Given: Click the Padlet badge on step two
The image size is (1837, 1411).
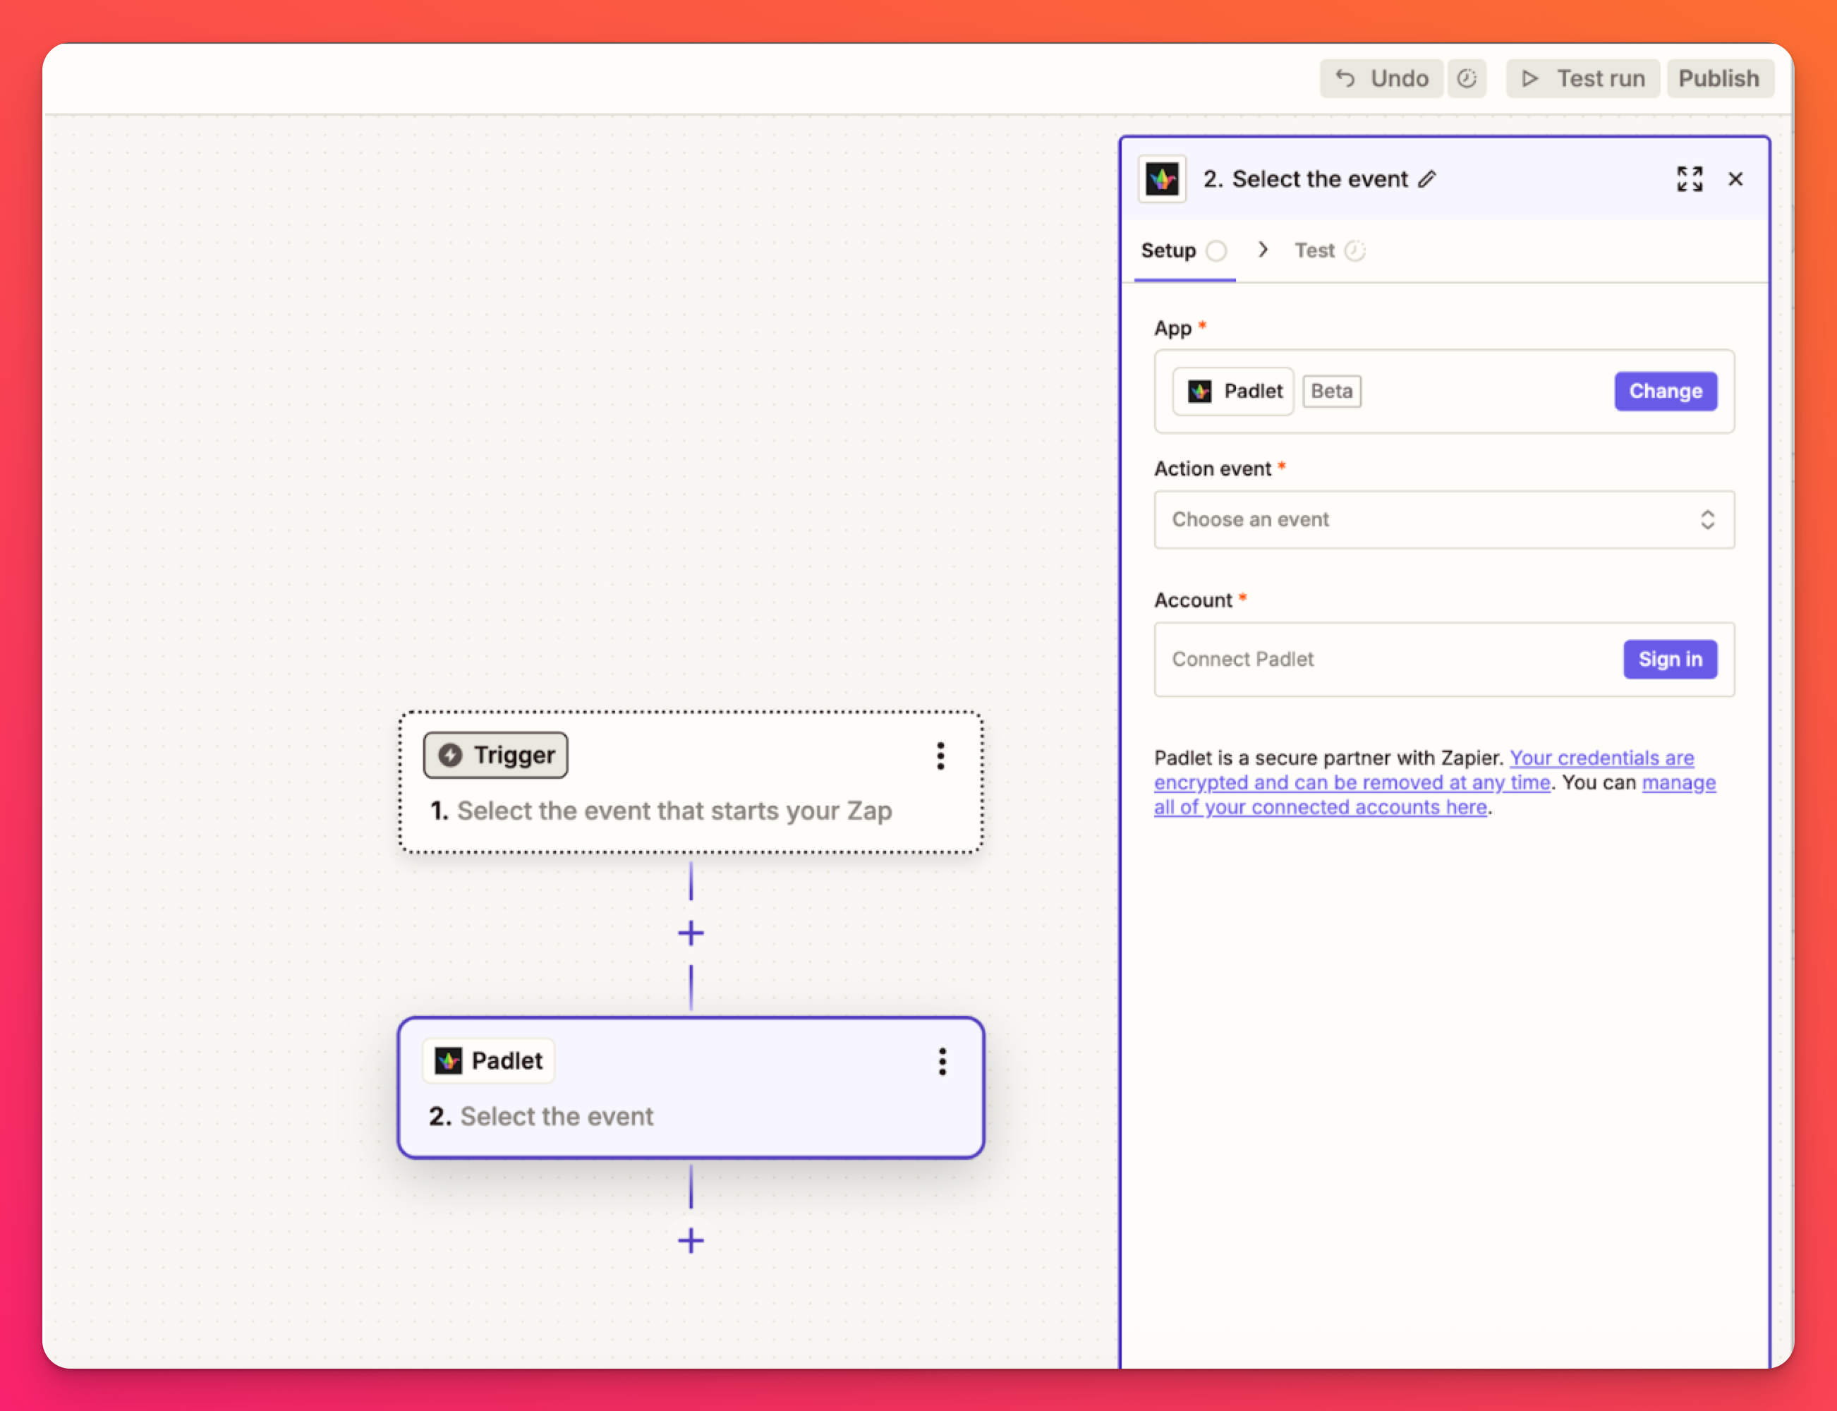Looking at the screenshot, I should click(x=489, y=1061).
